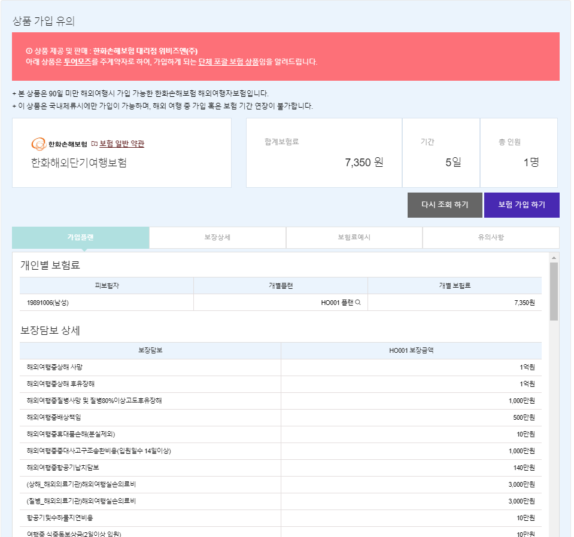Click the 140만원 coverage amount

pyautogui.click(x=524, y=468)
